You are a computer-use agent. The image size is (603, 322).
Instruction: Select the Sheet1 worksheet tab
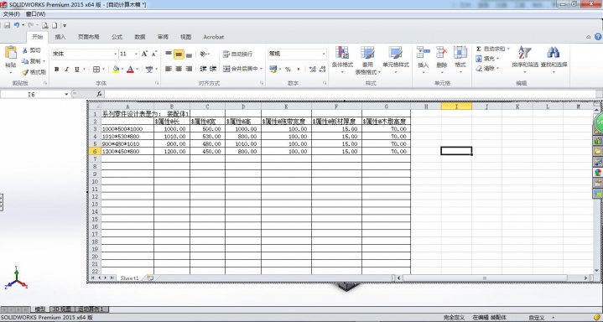(129, 278)
